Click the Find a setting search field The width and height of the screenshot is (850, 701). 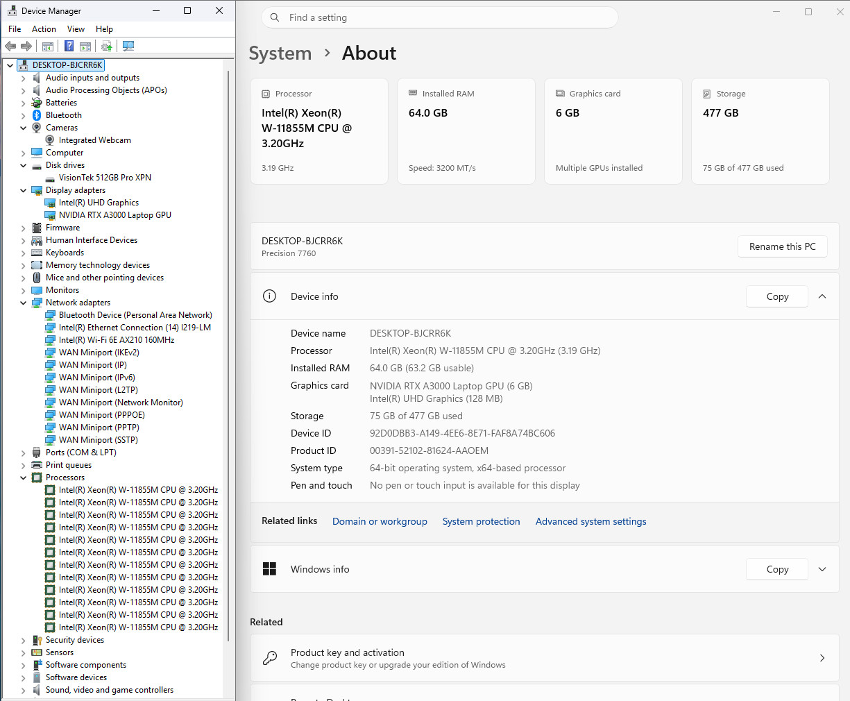[x=440, y=17]
